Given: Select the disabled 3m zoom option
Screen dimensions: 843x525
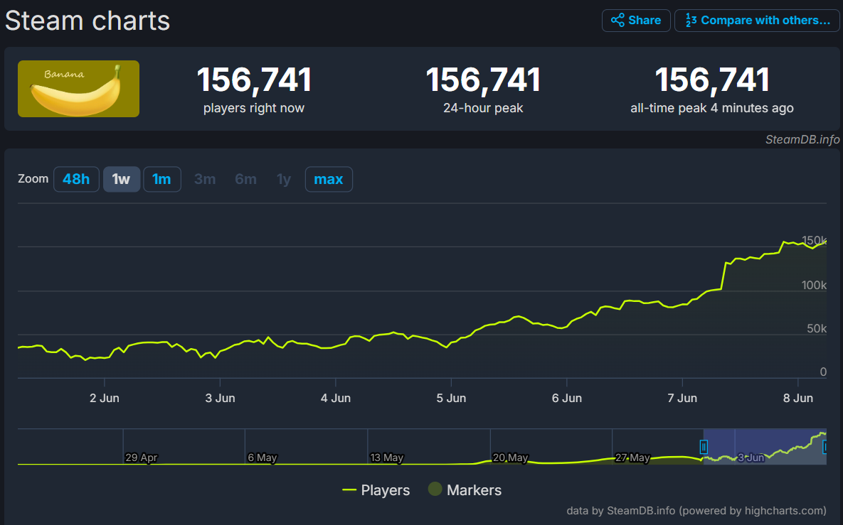Looking at the screenshot, I should point(205,179).
